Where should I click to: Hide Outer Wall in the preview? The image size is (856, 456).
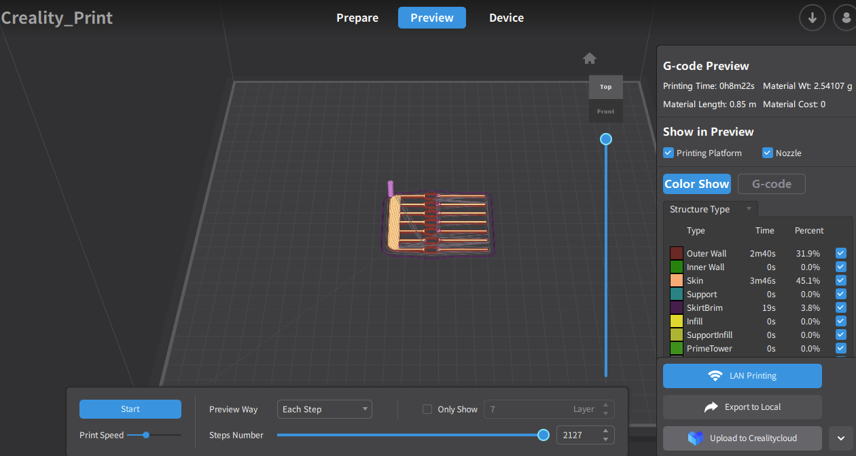841,254
